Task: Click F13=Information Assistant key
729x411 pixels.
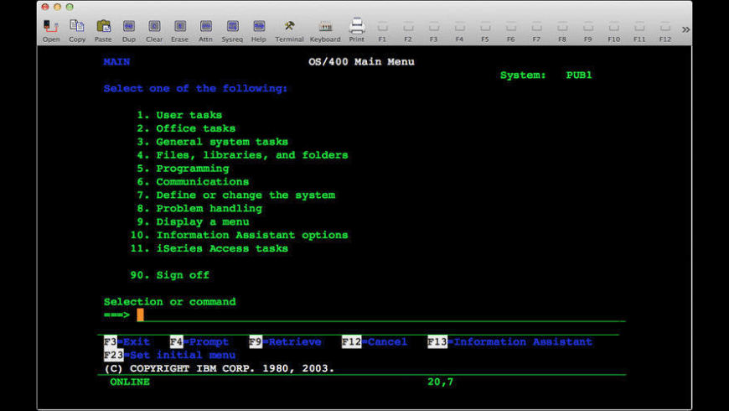Action: point(509,342)
